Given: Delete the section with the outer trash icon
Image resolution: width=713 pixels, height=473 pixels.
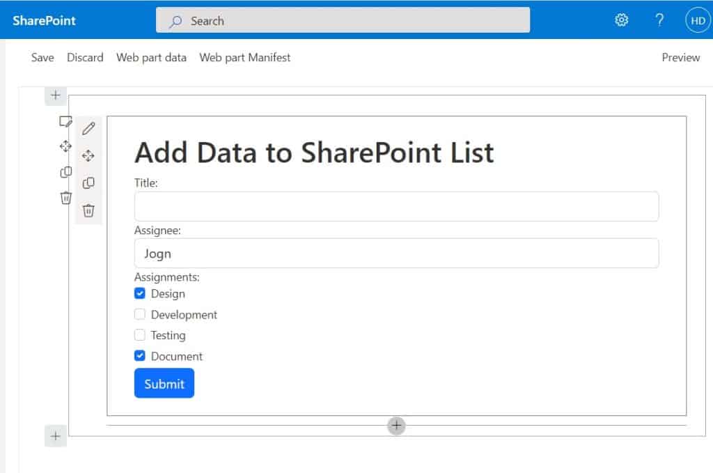Looking at the screenshot, I should tap(66, 197).
